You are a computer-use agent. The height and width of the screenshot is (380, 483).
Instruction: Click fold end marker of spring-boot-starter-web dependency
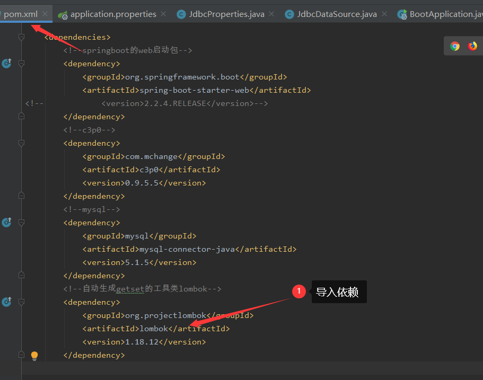click(x=21, y=116)
